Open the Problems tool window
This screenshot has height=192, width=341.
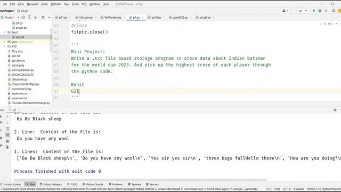point(116,184)
